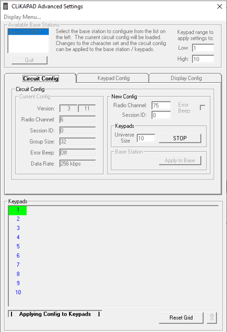Close the Advanced Settings window

(x=220, y=7)
